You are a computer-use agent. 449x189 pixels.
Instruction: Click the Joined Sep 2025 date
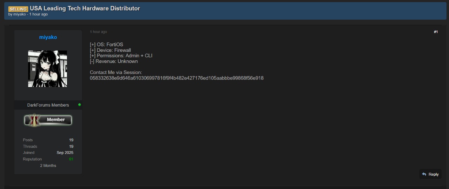click(x=65, y=153)
